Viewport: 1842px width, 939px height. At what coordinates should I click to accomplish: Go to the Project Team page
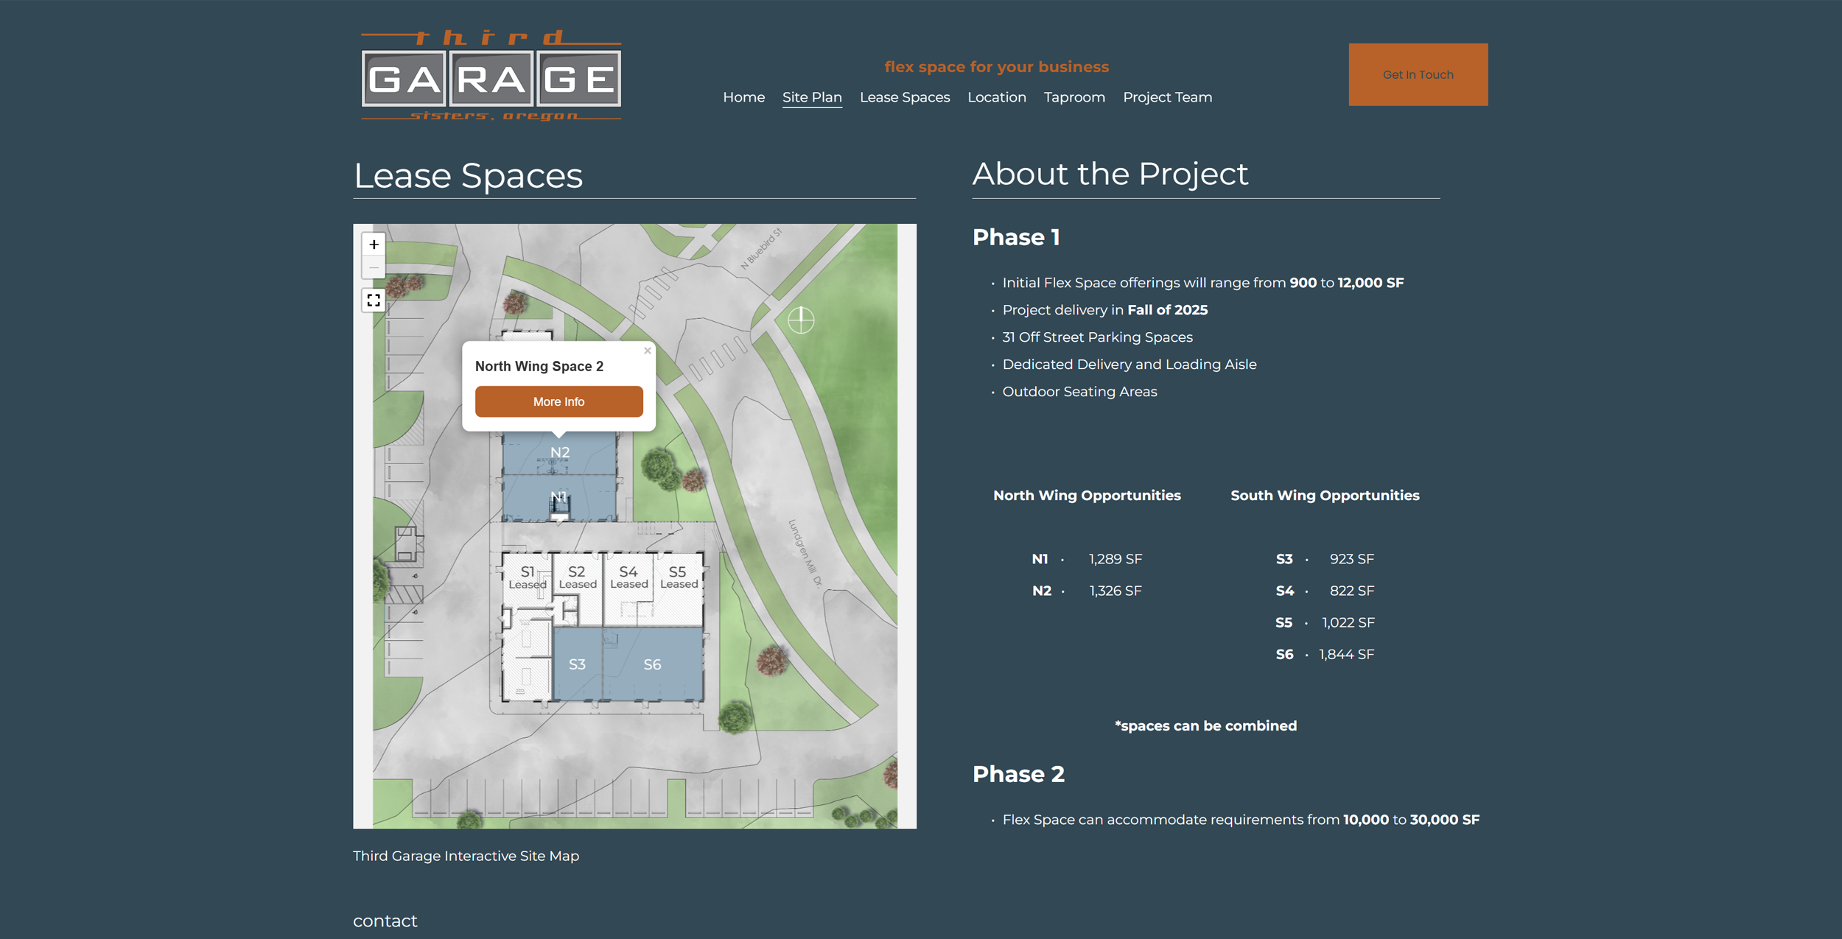(x=1167, y=96)
